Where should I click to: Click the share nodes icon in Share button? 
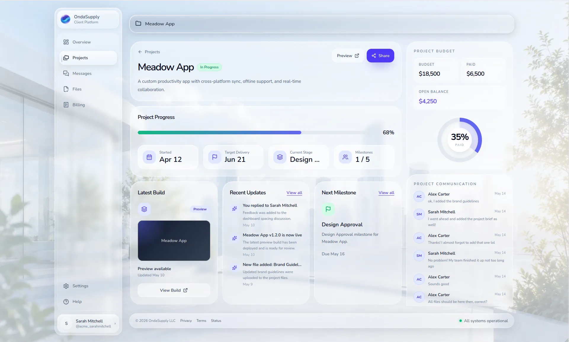pyautogui.click(x=374, y=56)
